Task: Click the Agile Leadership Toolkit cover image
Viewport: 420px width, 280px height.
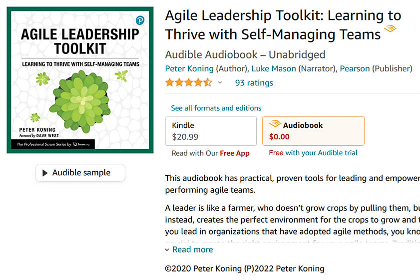Action: 80,80
